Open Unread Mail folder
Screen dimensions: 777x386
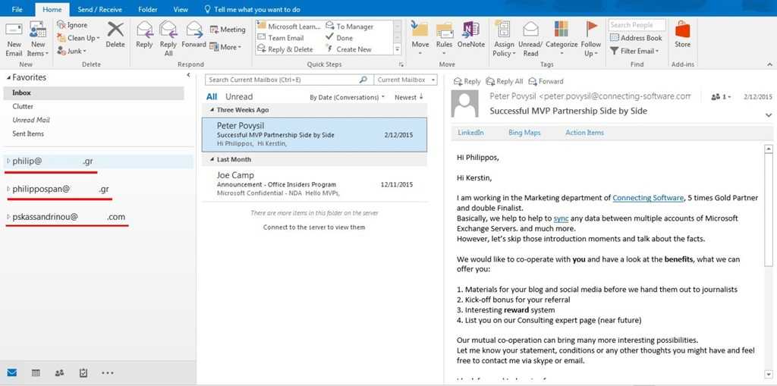pyautogui.click(x=30, y=120)
